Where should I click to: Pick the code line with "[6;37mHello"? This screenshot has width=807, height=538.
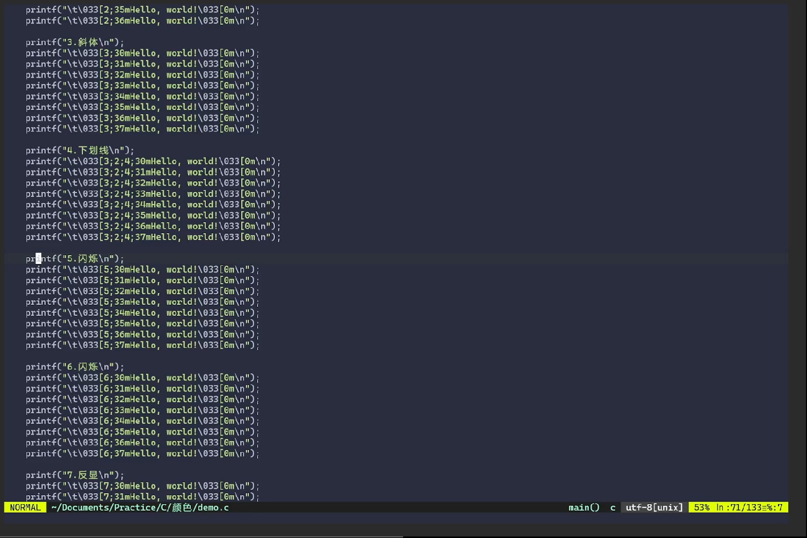click(142, 453)
